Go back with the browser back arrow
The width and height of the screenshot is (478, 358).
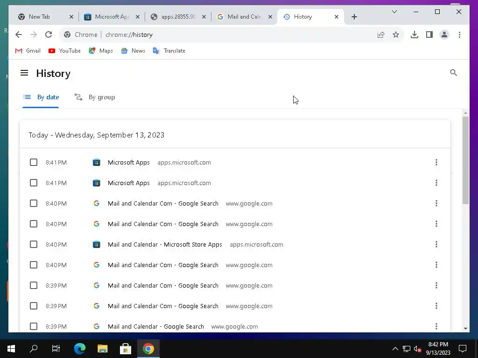[19, 34]
